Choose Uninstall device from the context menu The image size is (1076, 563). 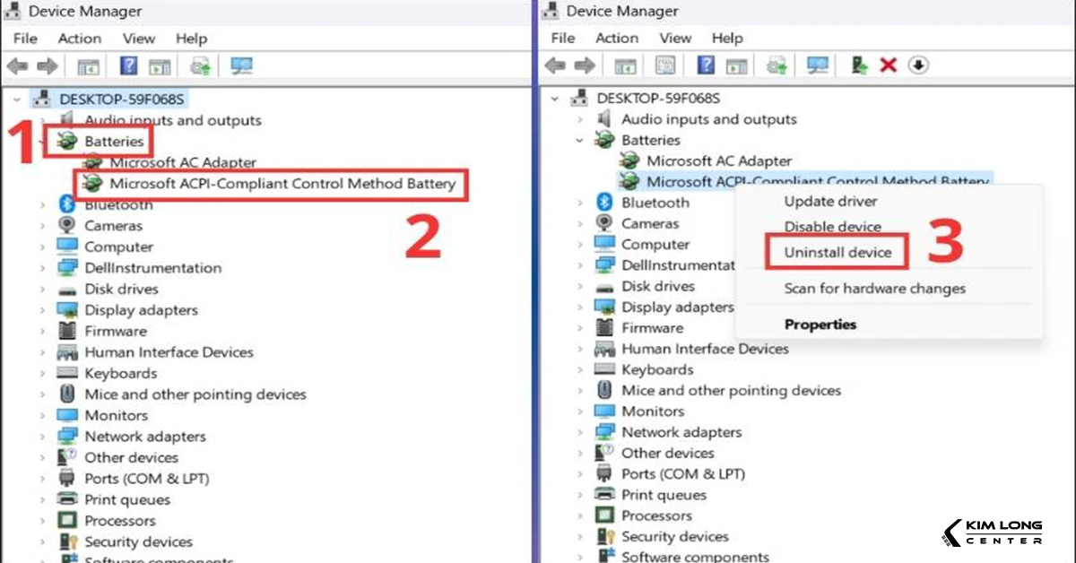(837, 253)
